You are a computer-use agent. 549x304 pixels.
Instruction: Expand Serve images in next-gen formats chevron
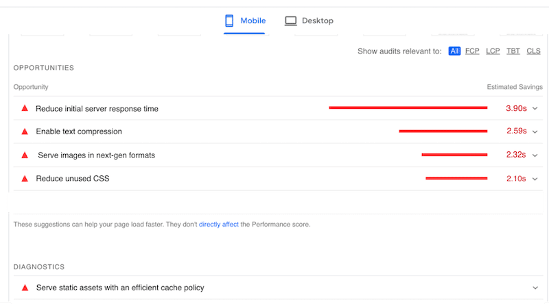[x=535, y=155]
